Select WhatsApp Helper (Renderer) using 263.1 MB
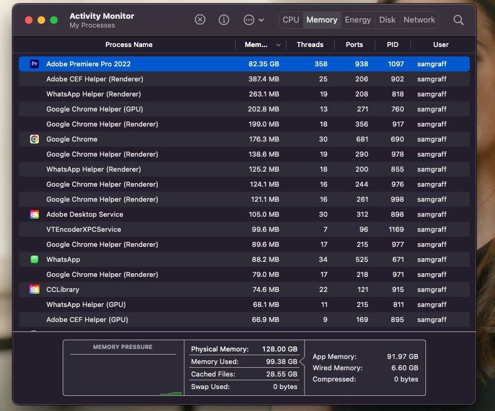495x411 pixels. (244, 94)
